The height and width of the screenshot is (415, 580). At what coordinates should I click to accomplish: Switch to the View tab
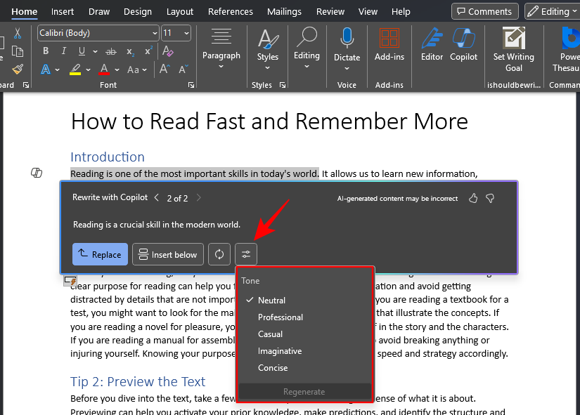[x=368, y=11]
